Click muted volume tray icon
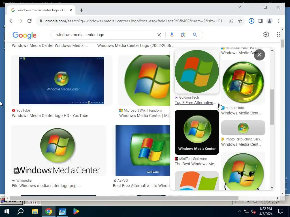This screenshot has width=290, height=217. point(253,211)
